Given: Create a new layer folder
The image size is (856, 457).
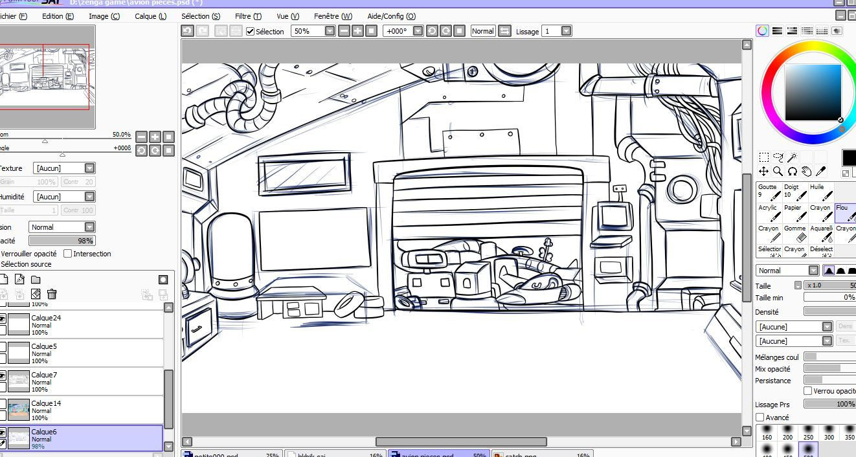Looking at the screenshot, I should [36, 280].
